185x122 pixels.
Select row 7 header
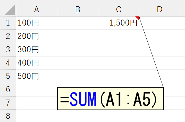[x=8, y=103]
